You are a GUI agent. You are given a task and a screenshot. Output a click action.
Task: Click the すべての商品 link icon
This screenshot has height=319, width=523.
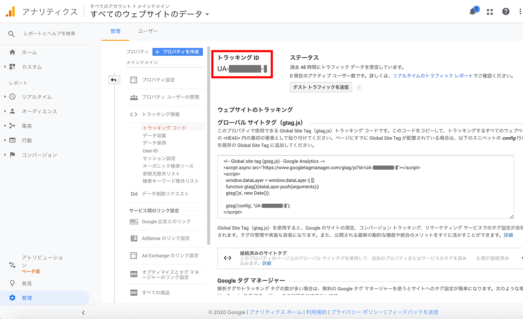coord(134,293)
